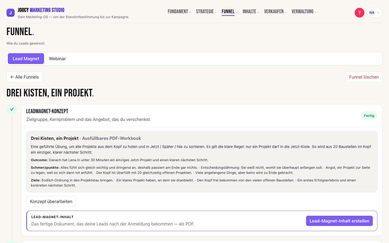389x243 pixels.
Task: Expand the Strategie navigation menu
Action: point(206,12)
